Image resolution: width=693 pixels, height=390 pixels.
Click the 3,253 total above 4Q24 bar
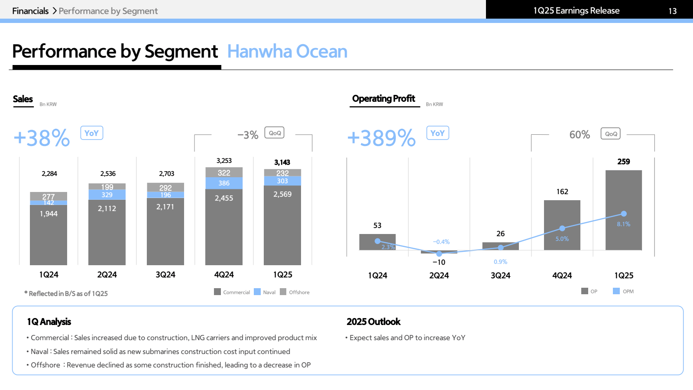tap(224, 161)
